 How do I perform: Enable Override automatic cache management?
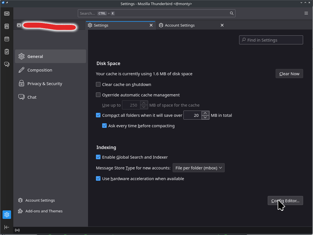click(98, 95)
